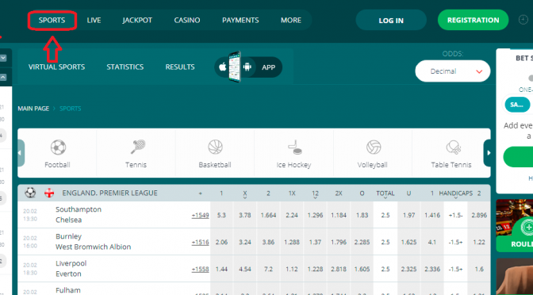The image size is (533, 295).
Task: Open the MORE menu
Action: pos(291,21)
